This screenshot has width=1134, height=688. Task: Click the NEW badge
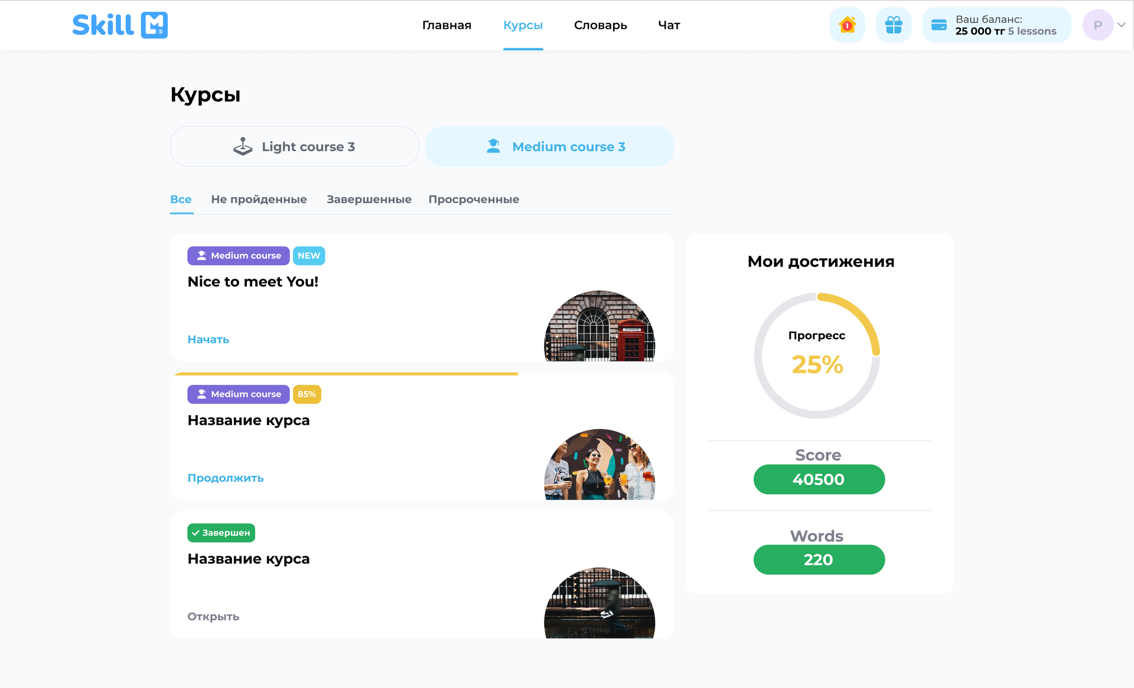pos(309,256)
